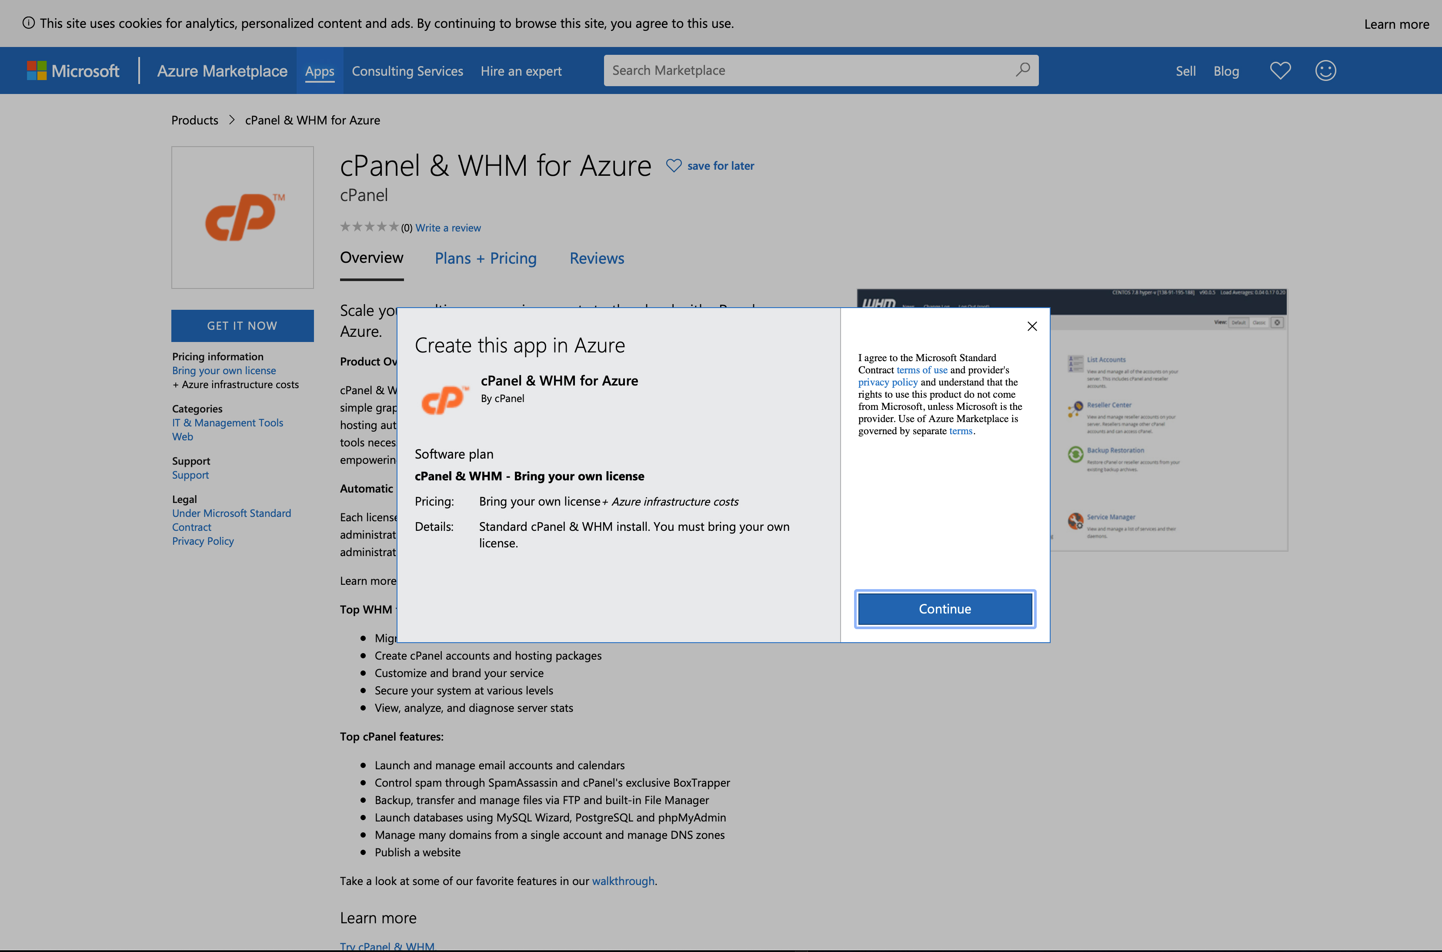Viewport: 1442px width, 952px height.
Task: Click the GET IT NOW button
Action: pyautogui.click(x=242, y=325)
